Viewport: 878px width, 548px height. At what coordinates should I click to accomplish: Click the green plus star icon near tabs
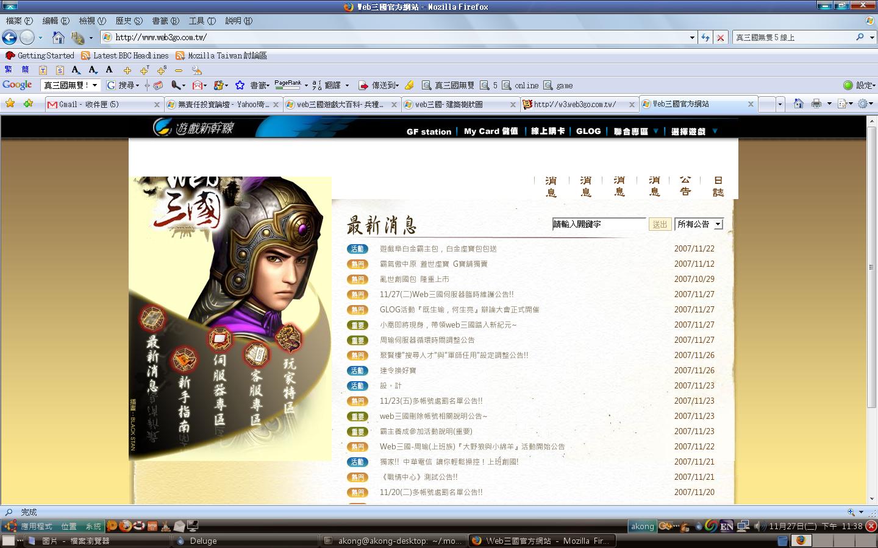[28, 104]
